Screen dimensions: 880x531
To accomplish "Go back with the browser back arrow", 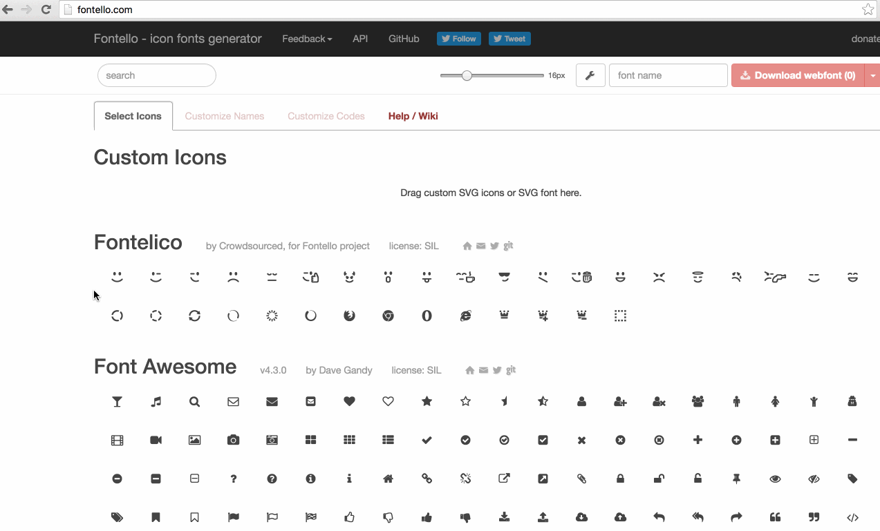I will tap(8, 10).
